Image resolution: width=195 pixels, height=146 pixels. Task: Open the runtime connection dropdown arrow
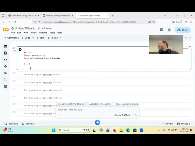[x=185, y=38]
